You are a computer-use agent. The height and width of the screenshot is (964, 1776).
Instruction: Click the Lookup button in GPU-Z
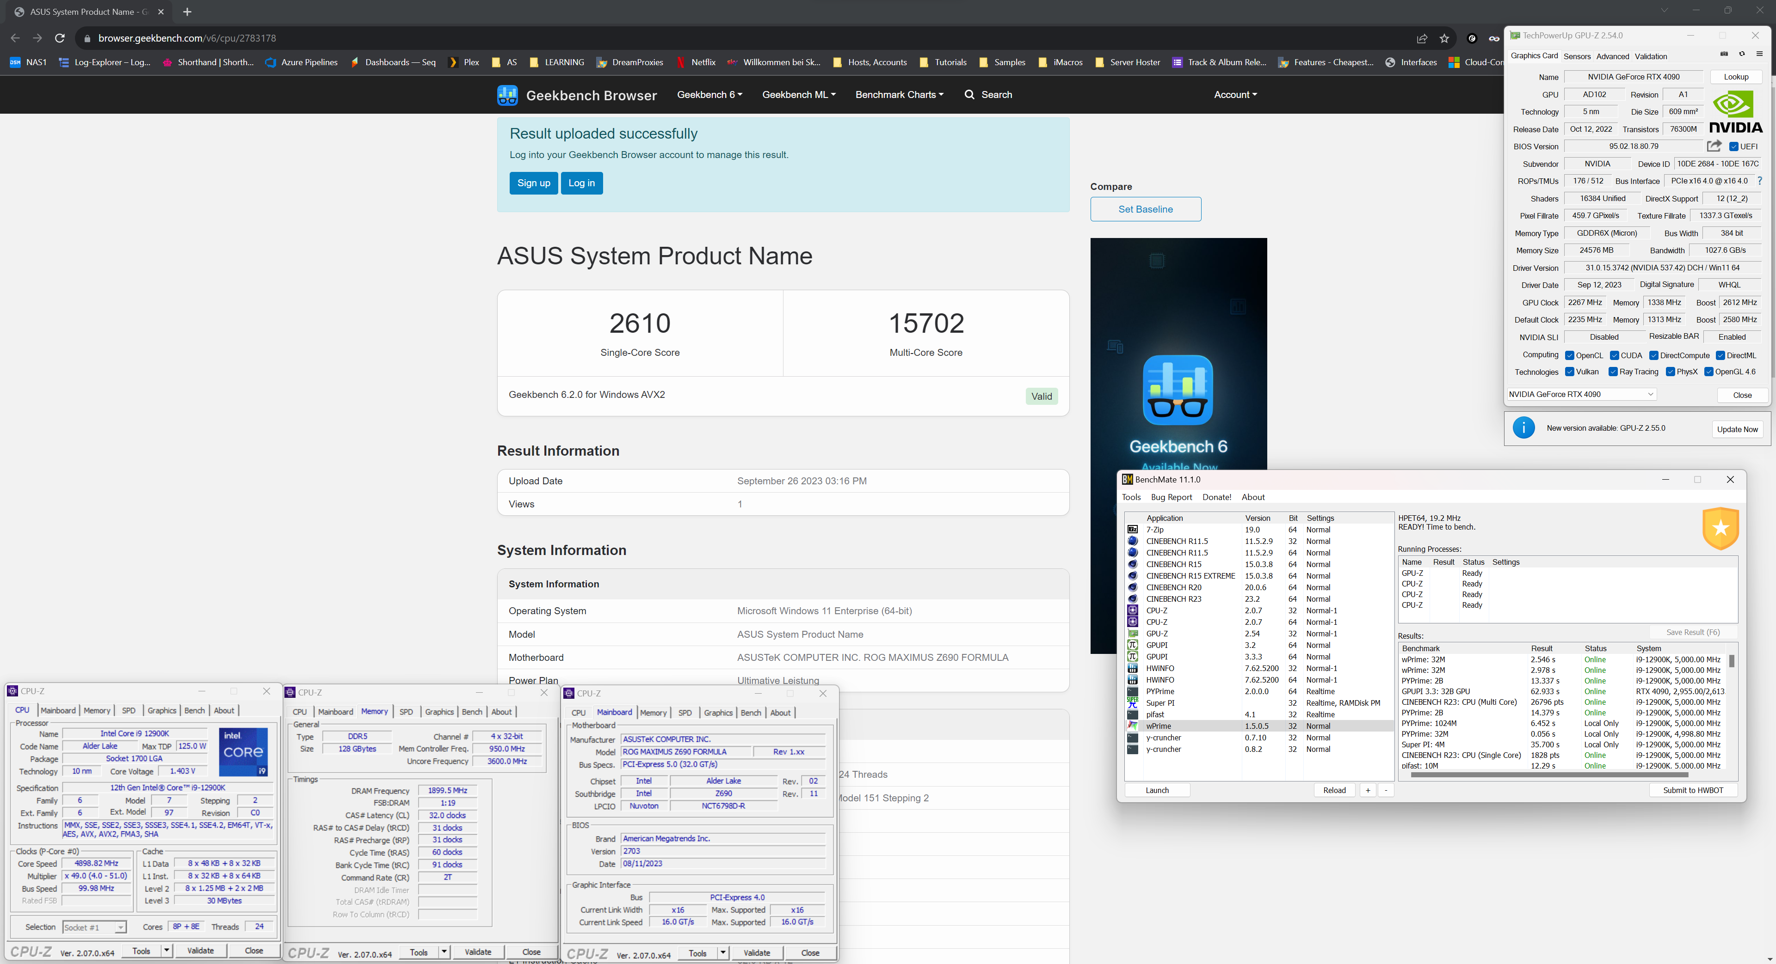1735,77
